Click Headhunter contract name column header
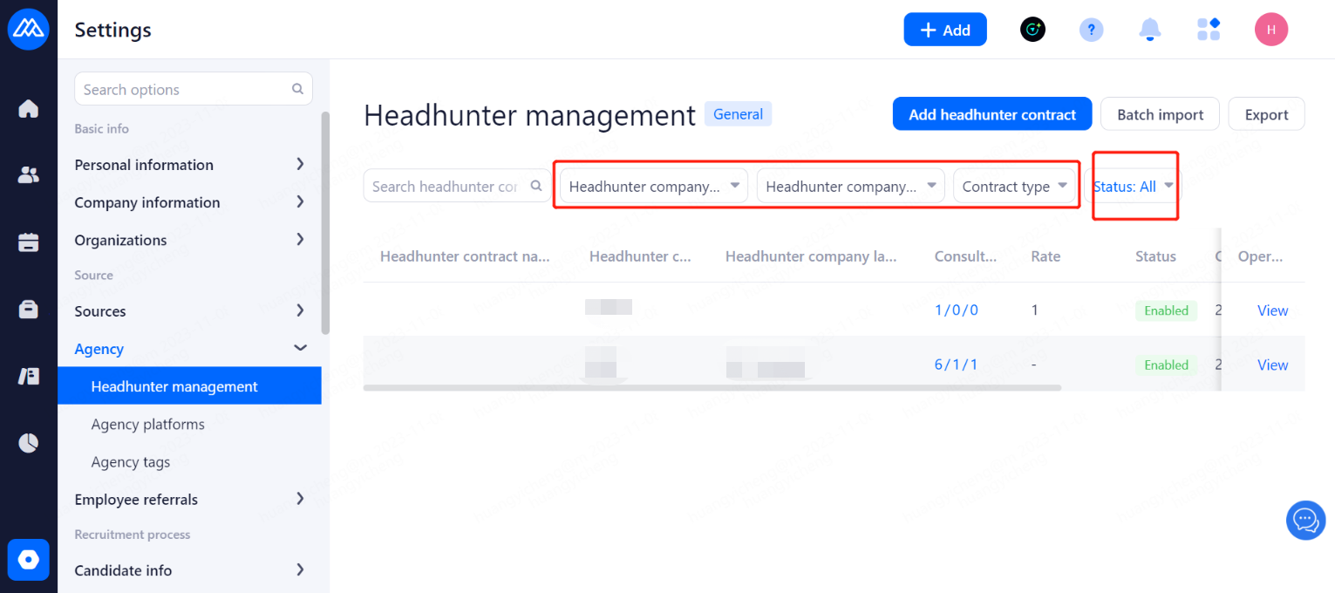 tap(465, 256)
